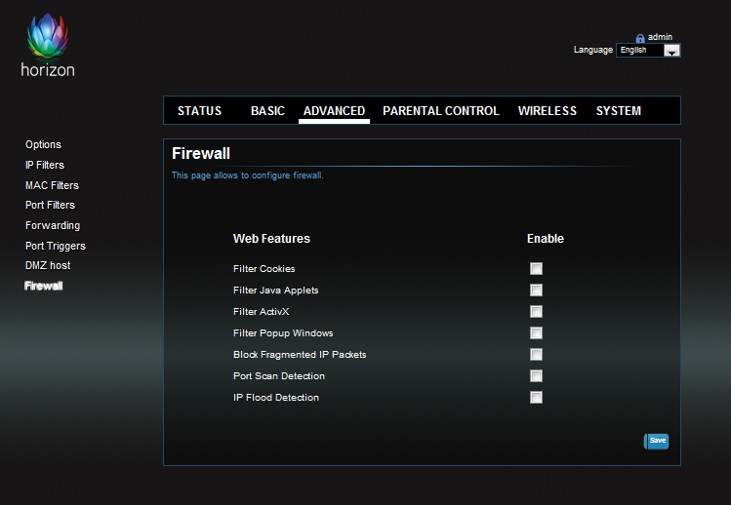Screen dimensions: 731x505
Task: Click the admin lock icon
Action: pos(640,38)
